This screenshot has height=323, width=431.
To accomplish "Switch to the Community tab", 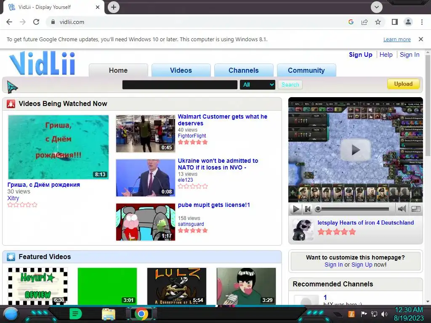I will click(x=306, y=70).
